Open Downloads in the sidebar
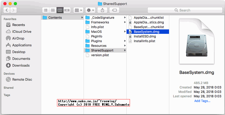The width and height of the screenshot is (225, 115). coord(21,65)
